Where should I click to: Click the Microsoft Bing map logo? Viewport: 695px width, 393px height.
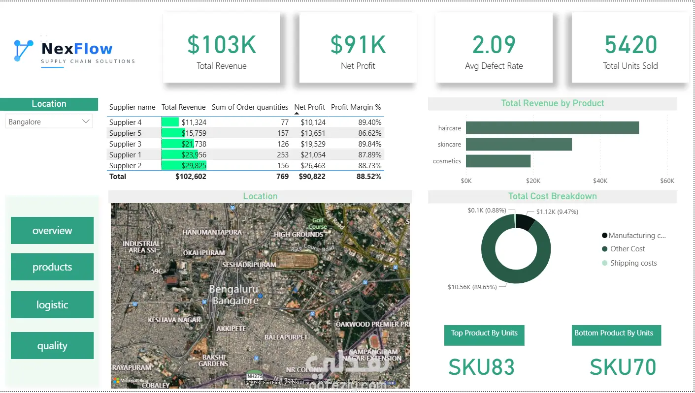pos(131,381)
